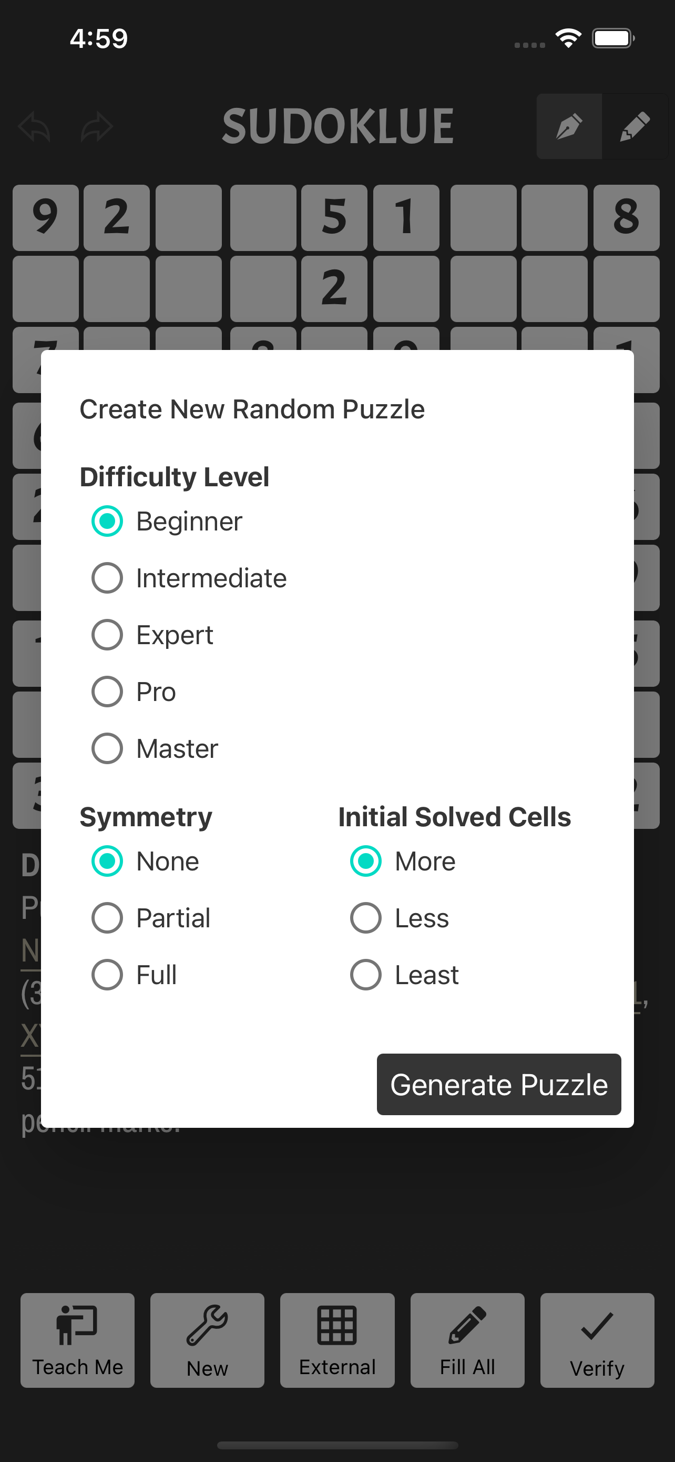
Task: Open Teach Me tutorial mode
Action: point(77,1340)
